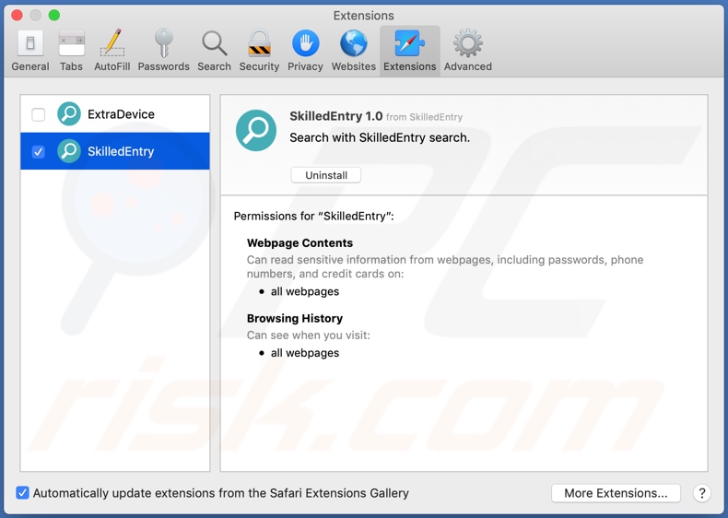
Task: Open Security preferences padlock icon
Action: [x=259, y=51]
